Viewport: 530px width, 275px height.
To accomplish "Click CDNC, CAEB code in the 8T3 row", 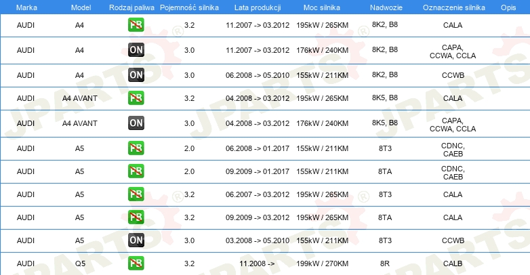I will [453, 150].
